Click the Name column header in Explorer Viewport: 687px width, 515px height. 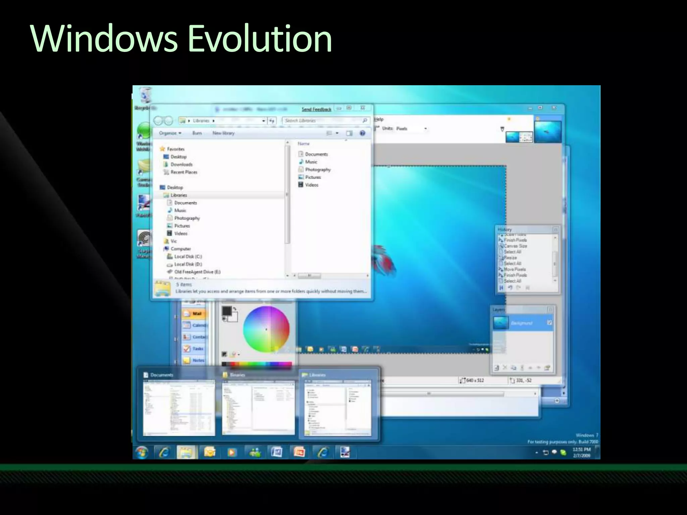[x=304, y=144]
